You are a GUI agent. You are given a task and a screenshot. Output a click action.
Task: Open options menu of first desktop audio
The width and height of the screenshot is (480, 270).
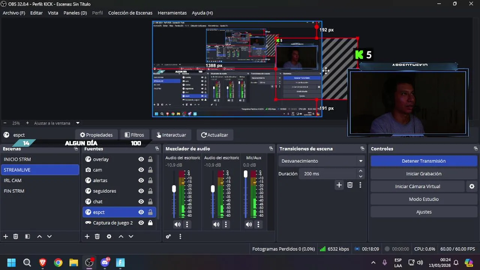click(187, 224)
